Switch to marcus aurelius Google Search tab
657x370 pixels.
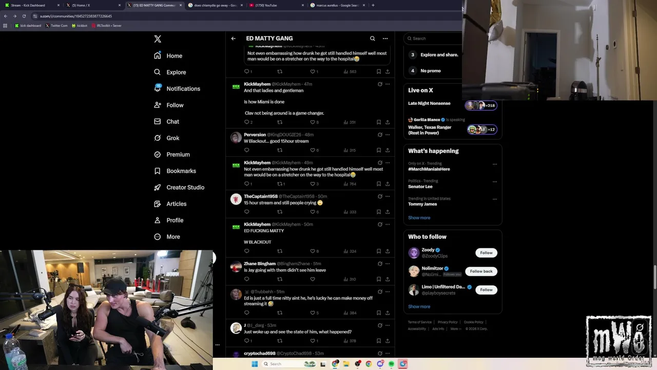click(337, 5)
